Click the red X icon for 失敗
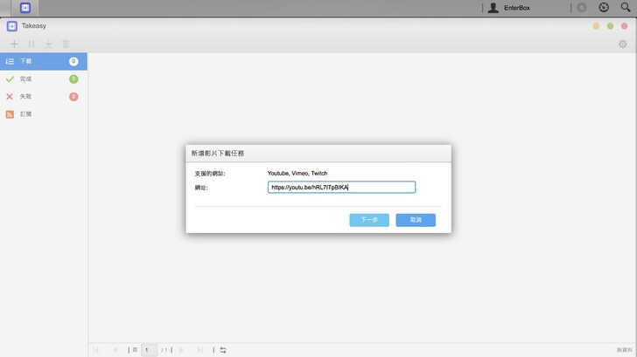The width and height of the screenshot is (637, 357). 10,96
